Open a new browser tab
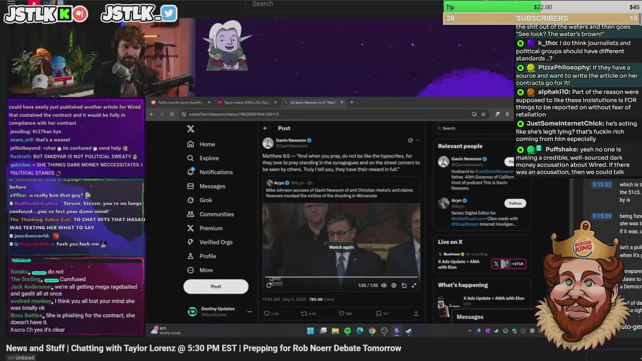642x361 pixels. point(352,102)
